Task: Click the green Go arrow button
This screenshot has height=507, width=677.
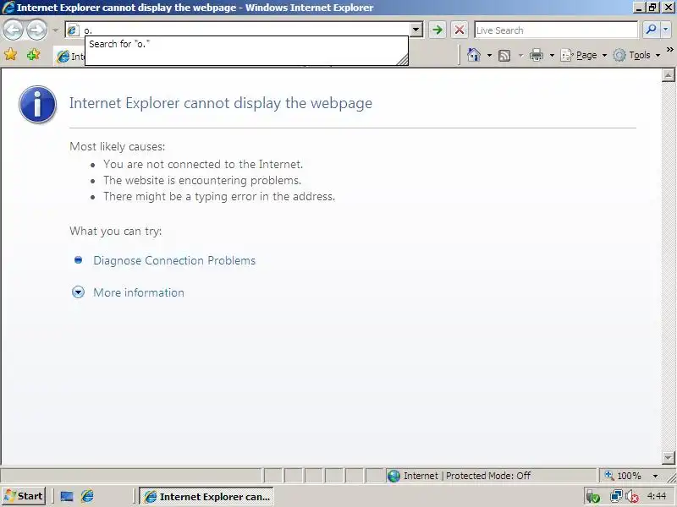Action: (x=437, y=30)
